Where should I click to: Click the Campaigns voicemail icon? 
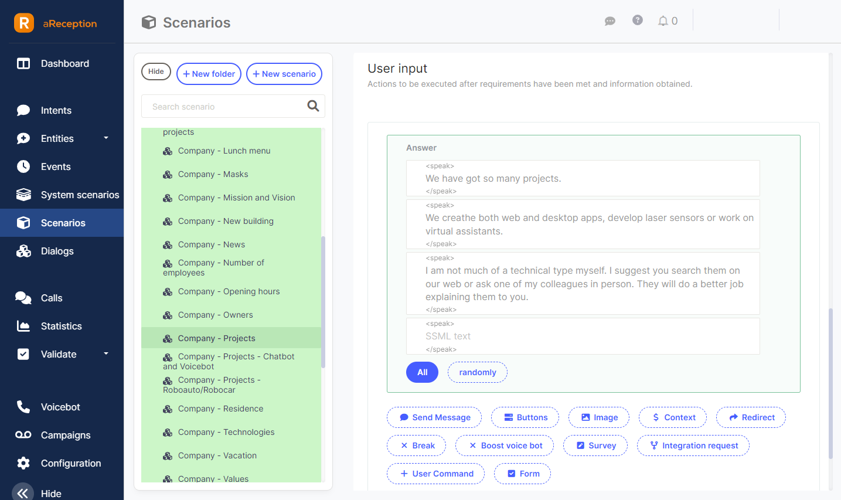[23, 435]
